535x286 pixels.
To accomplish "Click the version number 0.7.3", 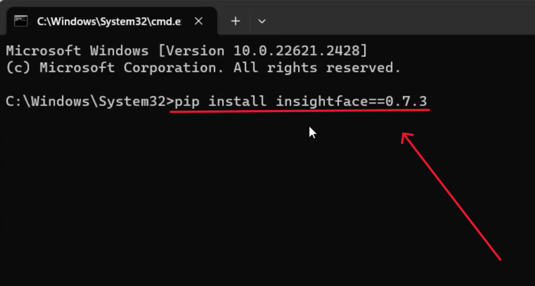I will [406, 101].
